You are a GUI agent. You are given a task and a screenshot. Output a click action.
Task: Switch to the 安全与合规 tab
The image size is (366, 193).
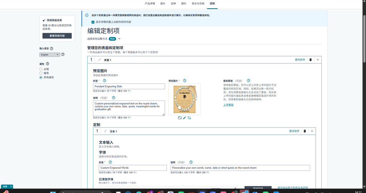tap(198, 4)
